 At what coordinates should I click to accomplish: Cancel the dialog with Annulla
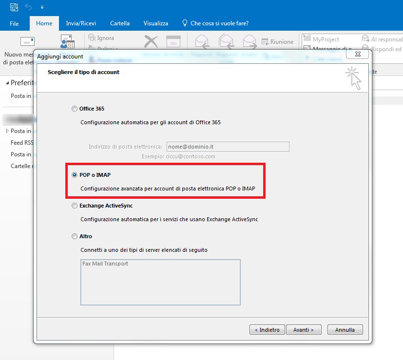[345, 330]
